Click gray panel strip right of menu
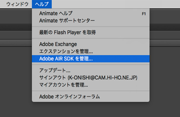This screenshot has width=180, height=117. [165, 43]
